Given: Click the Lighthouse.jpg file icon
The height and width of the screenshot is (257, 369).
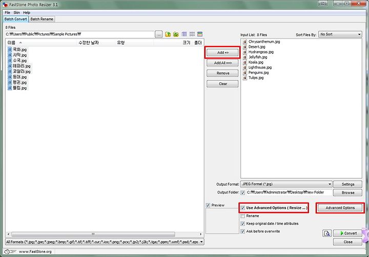Looking at the screenshot, I should (x=245, y=67).
